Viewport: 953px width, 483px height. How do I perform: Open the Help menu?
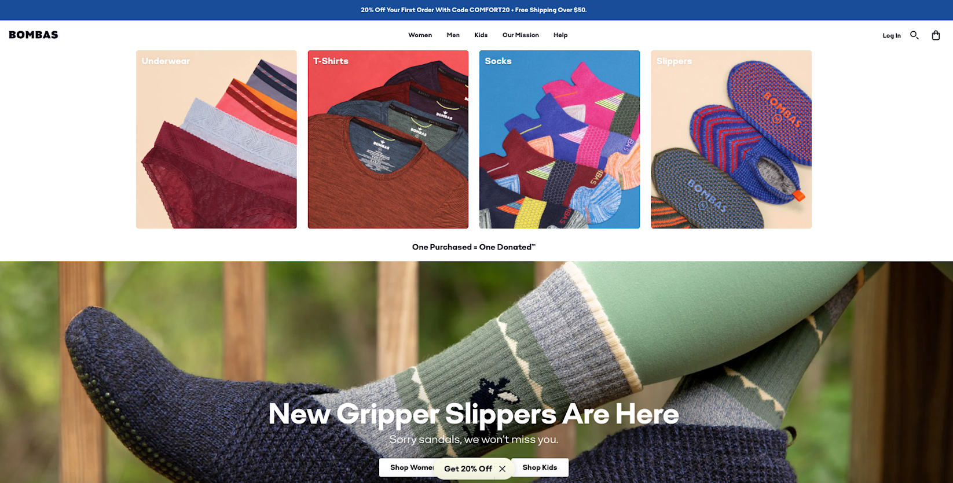pos(560,35)
